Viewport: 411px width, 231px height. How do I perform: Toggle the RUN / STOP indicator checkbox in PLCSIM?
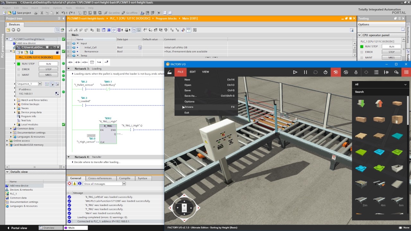(x=19, y=64)
